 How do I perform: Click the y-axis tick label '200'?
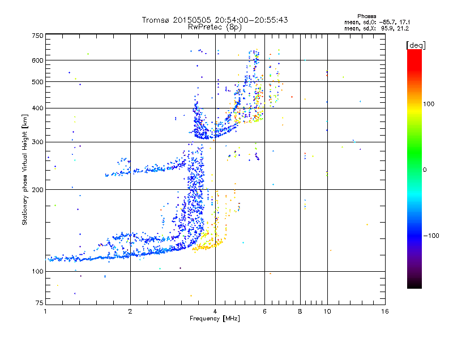(x=37, y=190)
